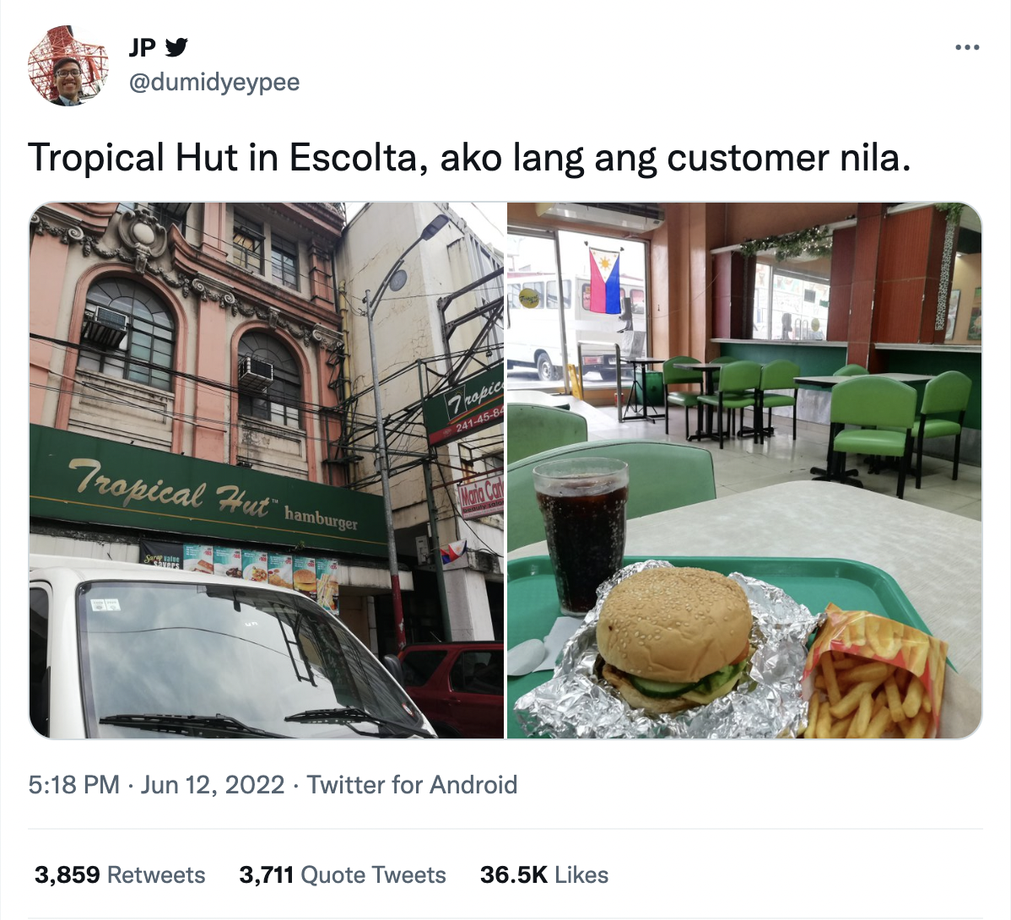View the 3,859 Retweets list
The height and width of the screenshot is (920, 1011).
click(120, 875)
